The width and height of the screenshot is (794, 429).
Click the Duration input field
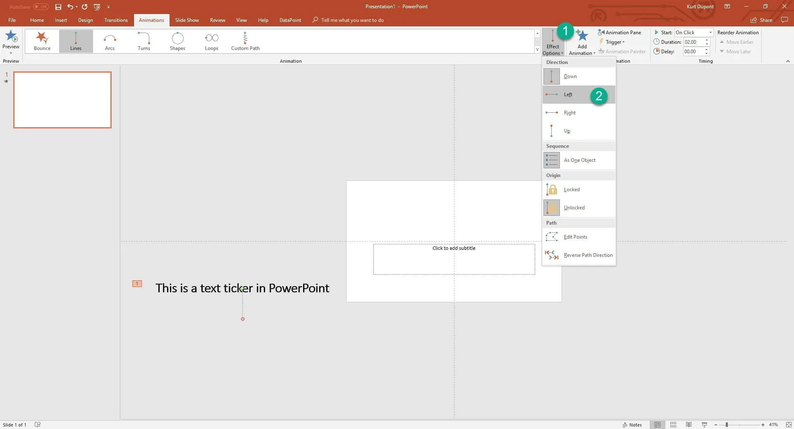coord(693,42)
